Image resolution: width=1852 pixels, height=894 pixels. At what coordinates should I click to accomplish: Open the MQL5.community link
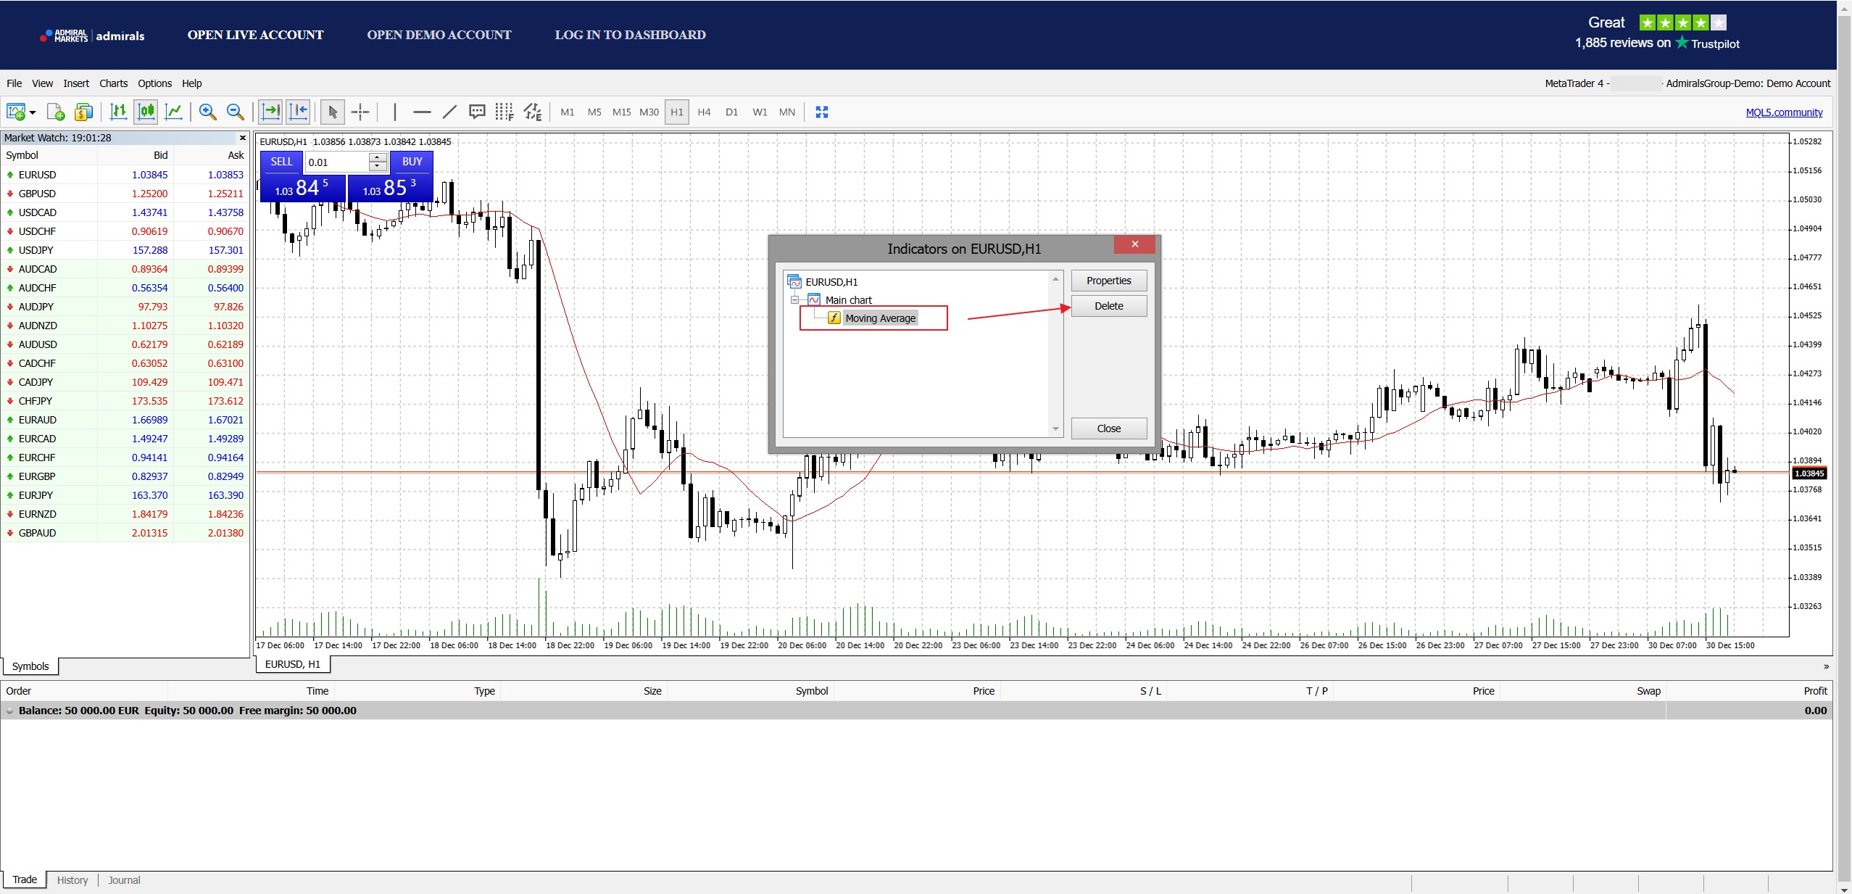click(x=1784, y=112)
